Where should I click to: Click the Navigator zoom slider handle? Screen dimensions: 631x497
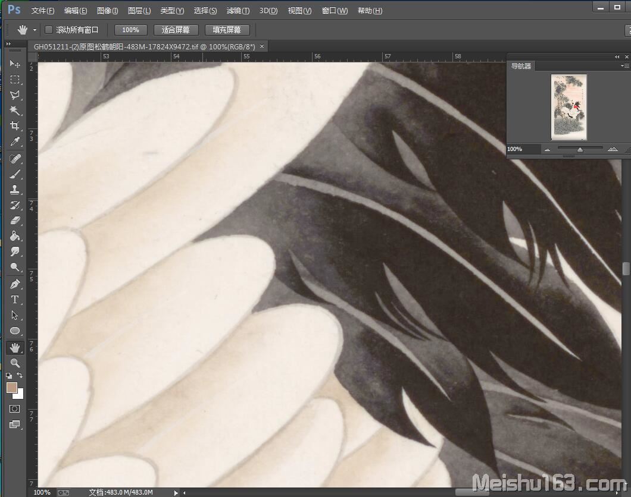coord(580,150)
